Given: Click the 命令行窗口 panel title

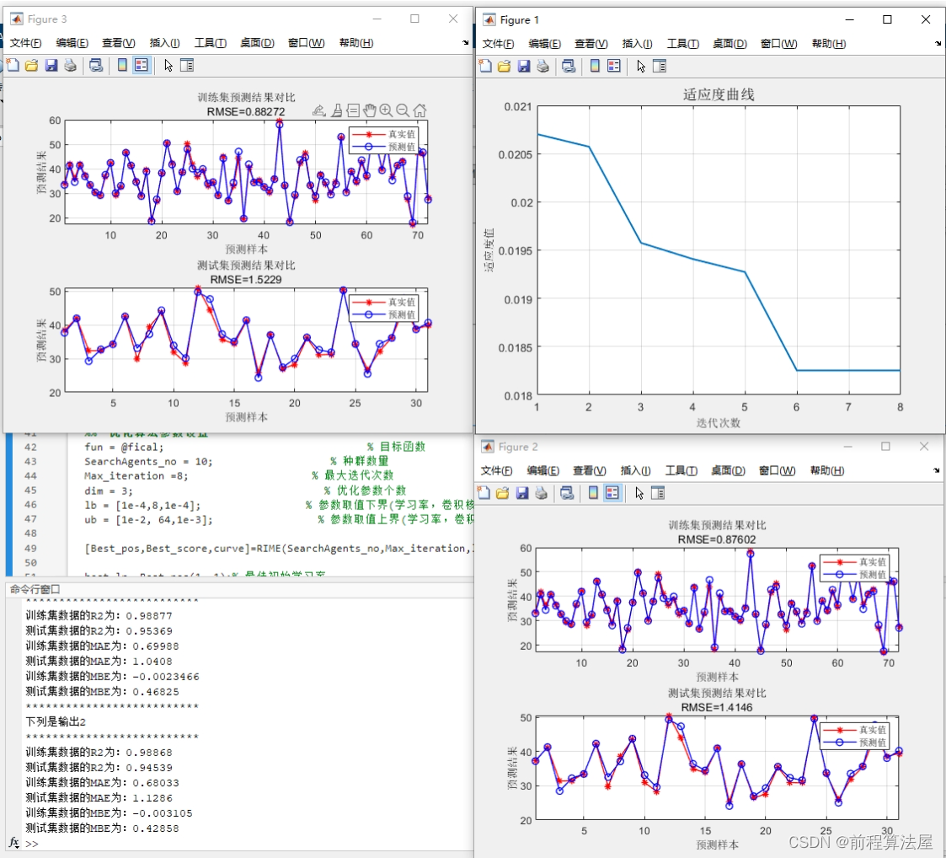Looking at the screenshot, I should tap(35, 588).
